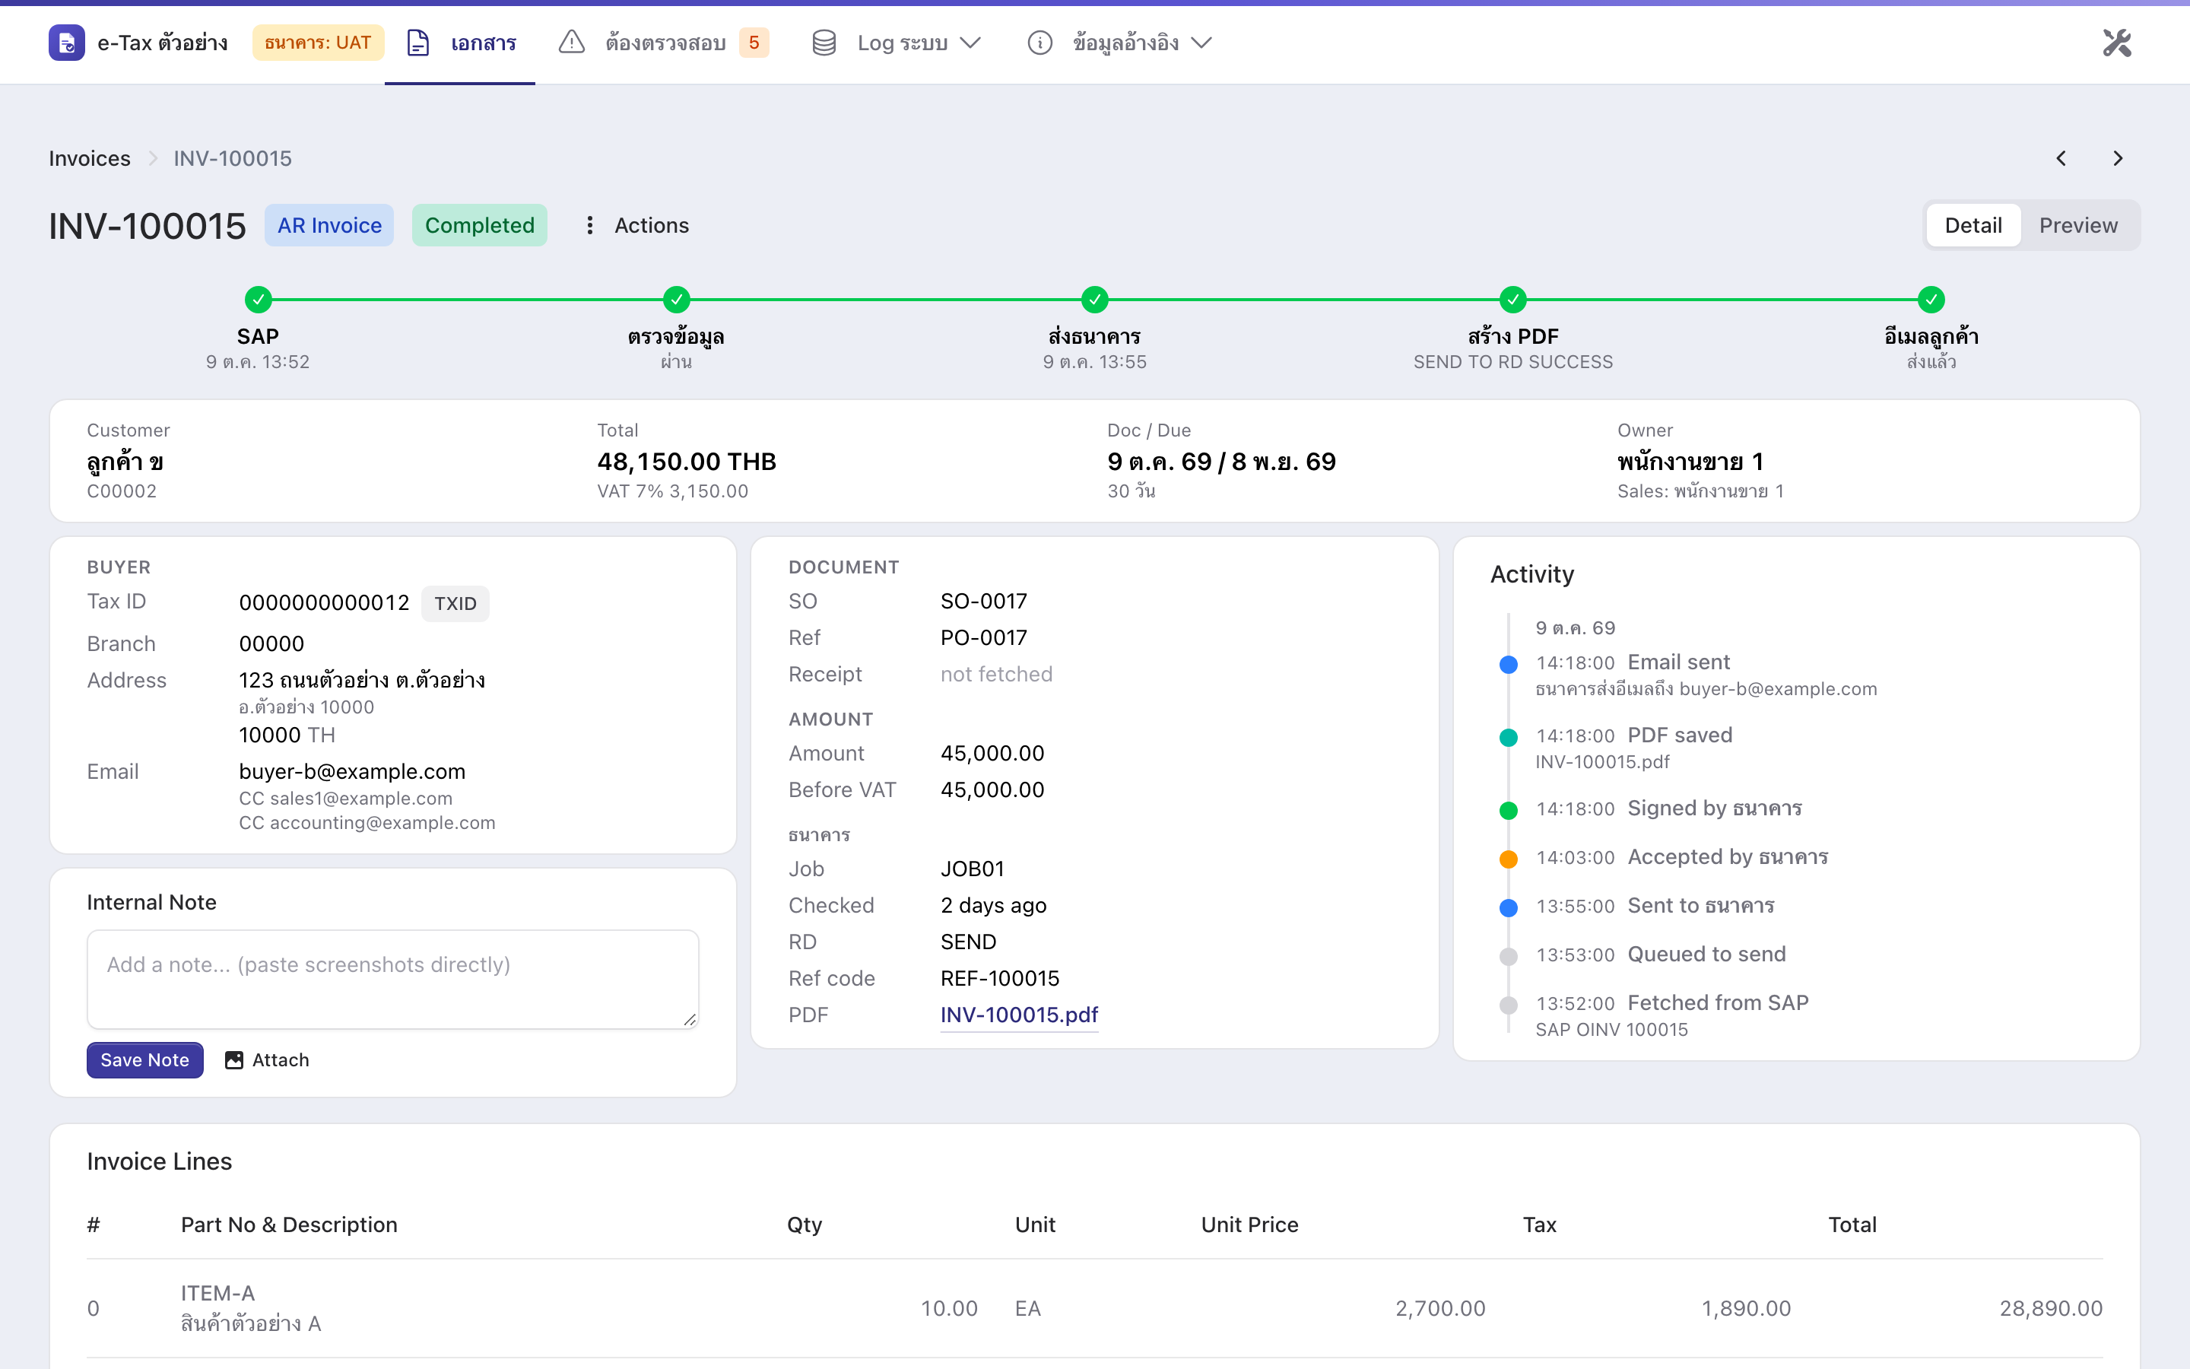The height and width of the screenshot is (1369, 2190).
Task: Open the three-dot Actions menu
Action: [636, 225]
